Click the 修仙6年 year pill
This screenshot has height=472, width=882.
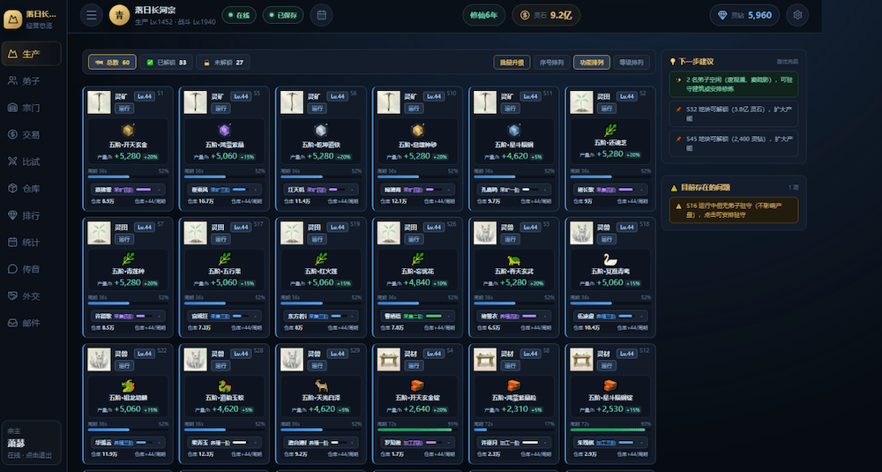483,15
